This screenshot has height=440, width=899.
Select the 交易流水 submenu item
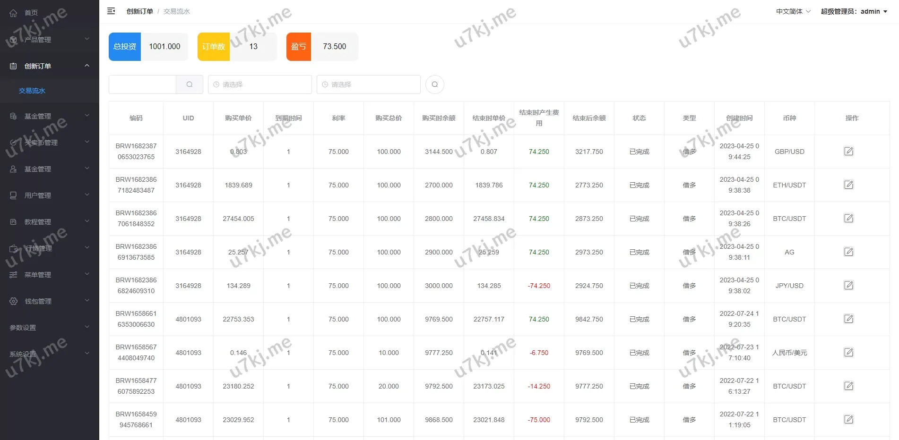click(32, 91)
